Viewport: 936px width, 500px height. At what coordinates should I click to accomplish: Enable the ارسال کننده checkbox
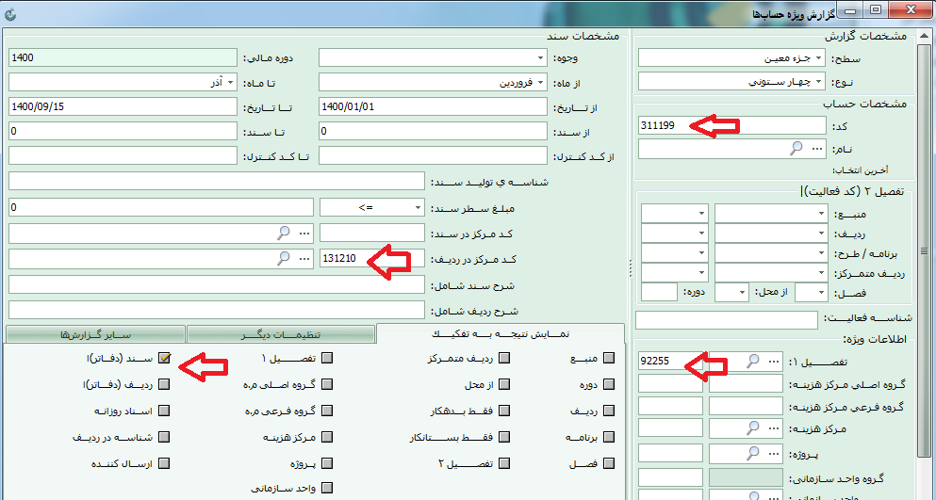[x=164, y=463]
